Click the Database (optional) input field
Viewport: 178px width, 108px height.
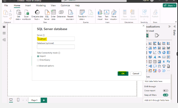(56, 47)
